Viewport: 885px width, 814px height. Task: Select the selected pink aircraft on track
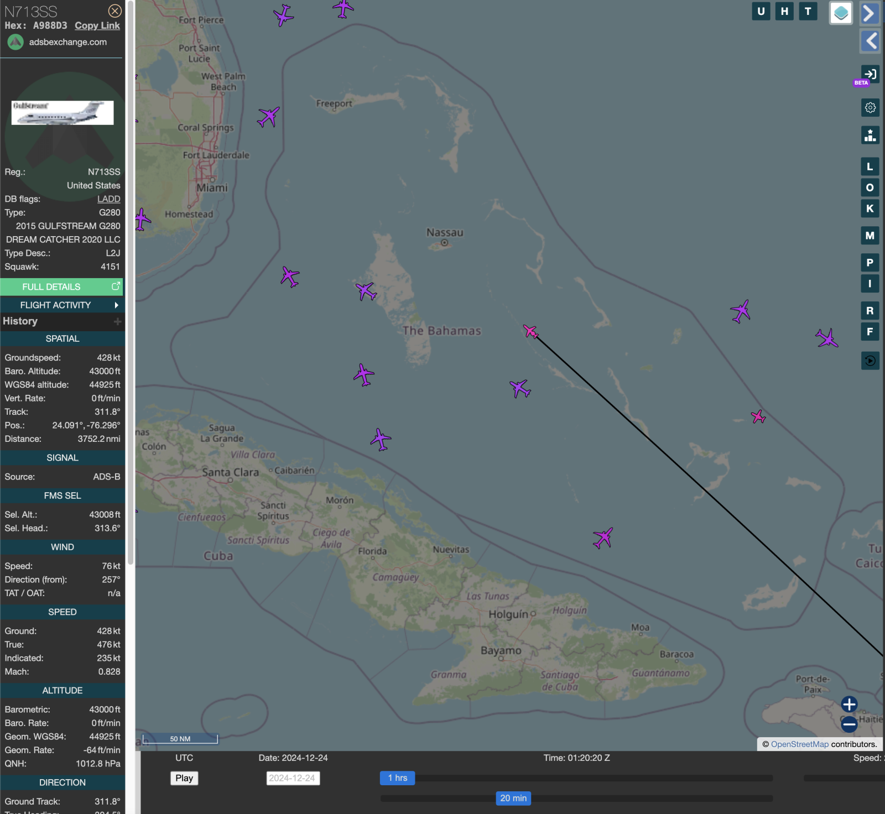[530, 331]
